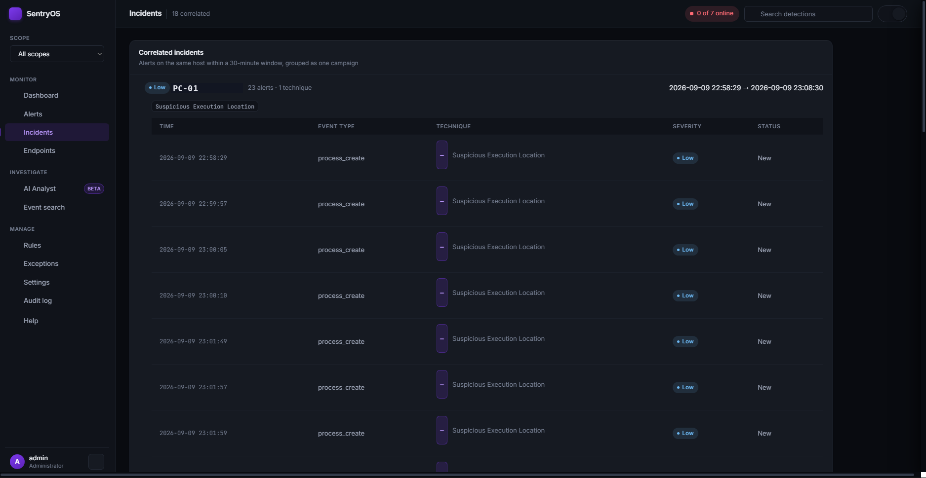Click the New status in the 22:58:29 row

(x=765, y=158)
